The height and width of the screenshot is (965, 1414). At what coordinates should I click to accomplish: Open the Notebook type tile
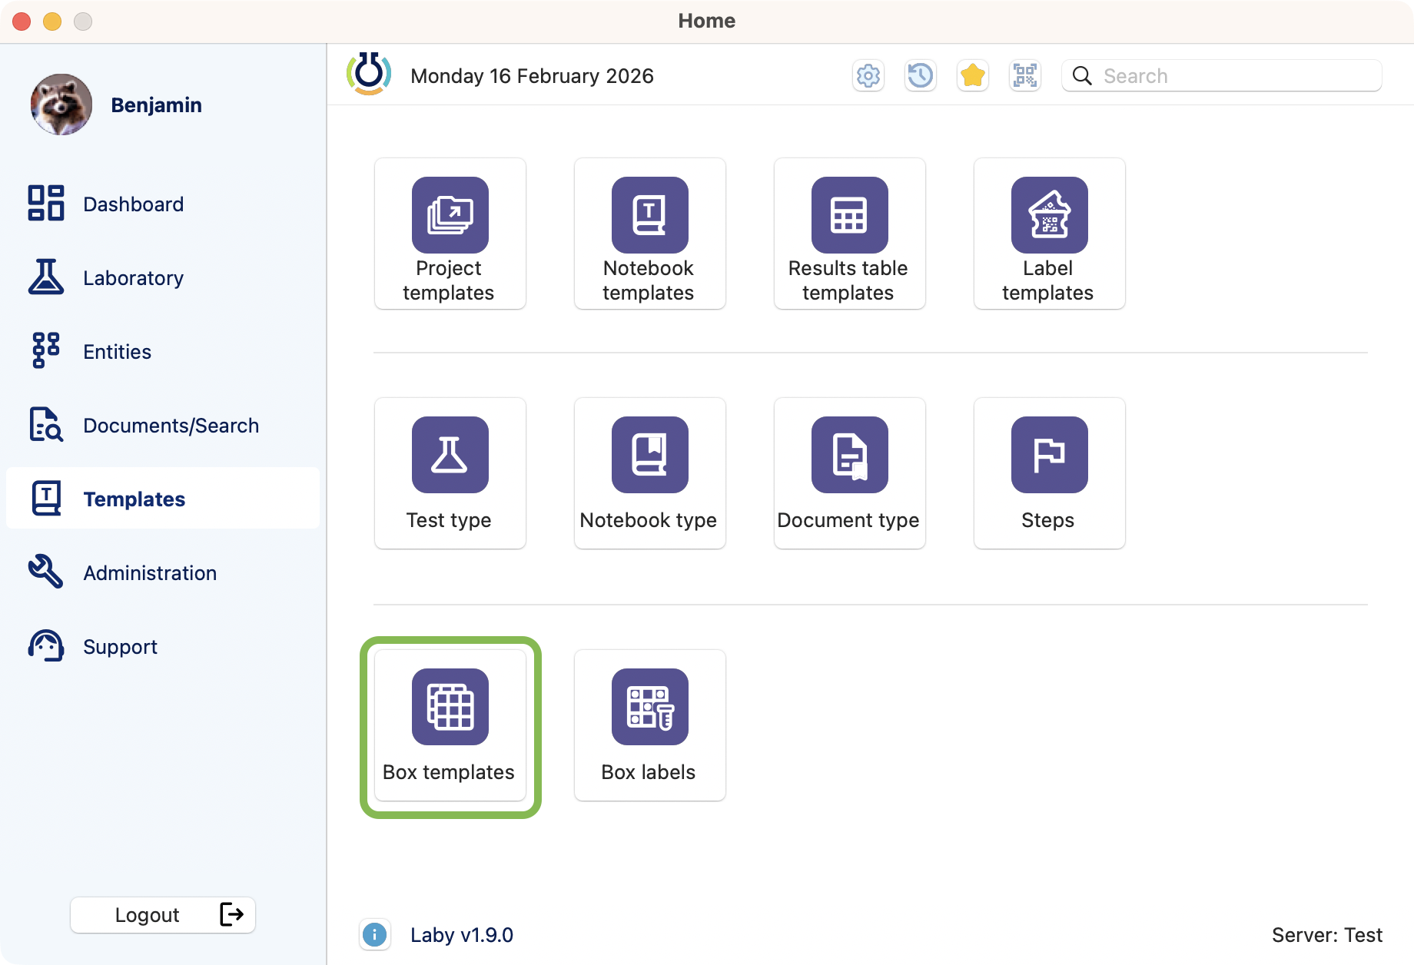point(649,473)
